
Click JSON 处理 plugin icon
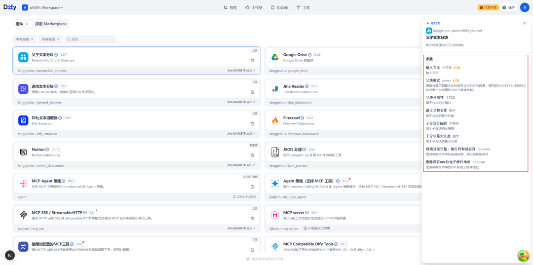coord(275,152)
